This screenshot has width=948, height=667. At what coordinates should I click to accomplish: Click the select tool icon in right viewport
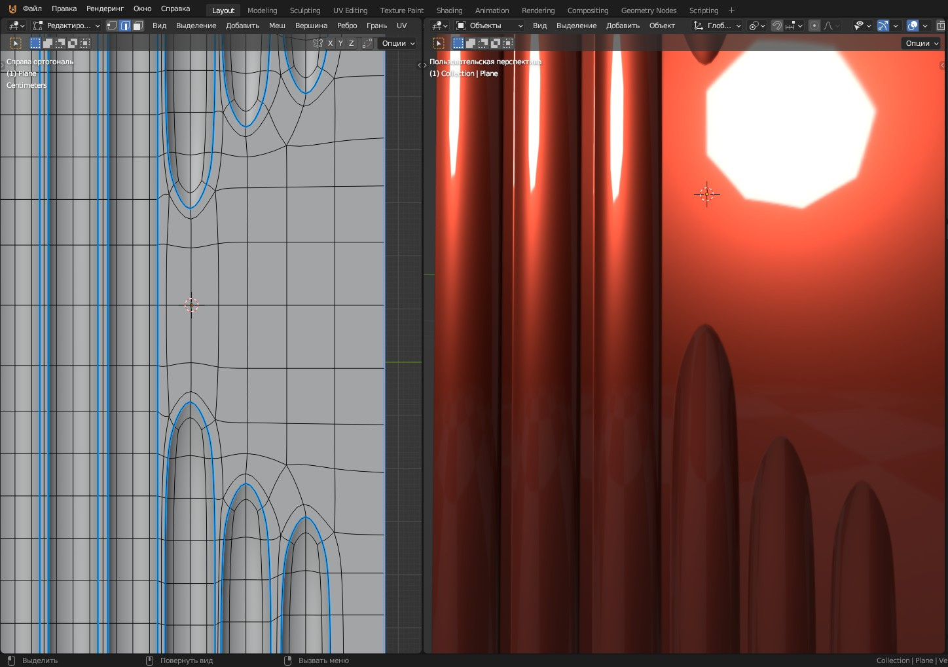pyautogui.click(x=439, y=43)
